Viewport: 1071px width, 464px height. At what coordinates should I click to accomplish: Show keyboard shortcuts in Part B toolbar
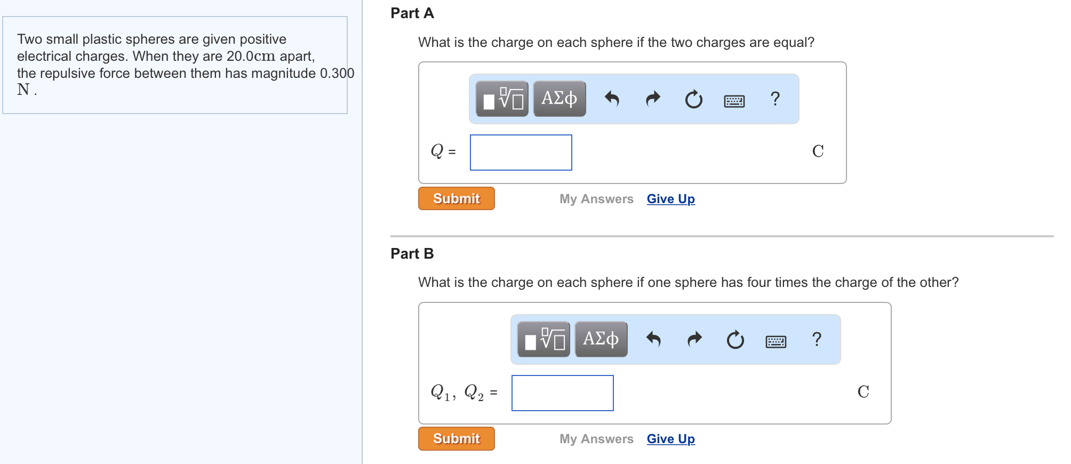pos(776,341)
